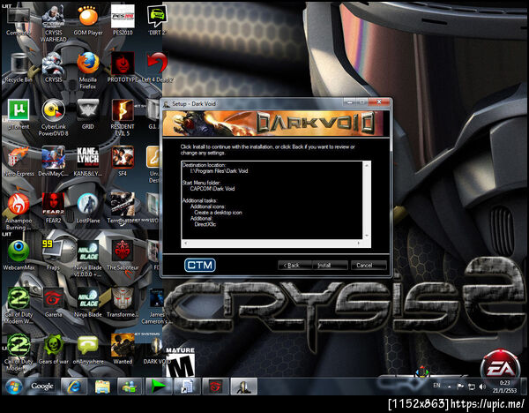This screenshot has height=413, width=529.
Task: Open the Prototype game shortcut
Action: coord(123,68)
